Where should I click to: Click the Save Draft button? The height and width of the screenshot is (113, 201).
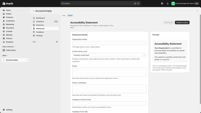point(168,22)
